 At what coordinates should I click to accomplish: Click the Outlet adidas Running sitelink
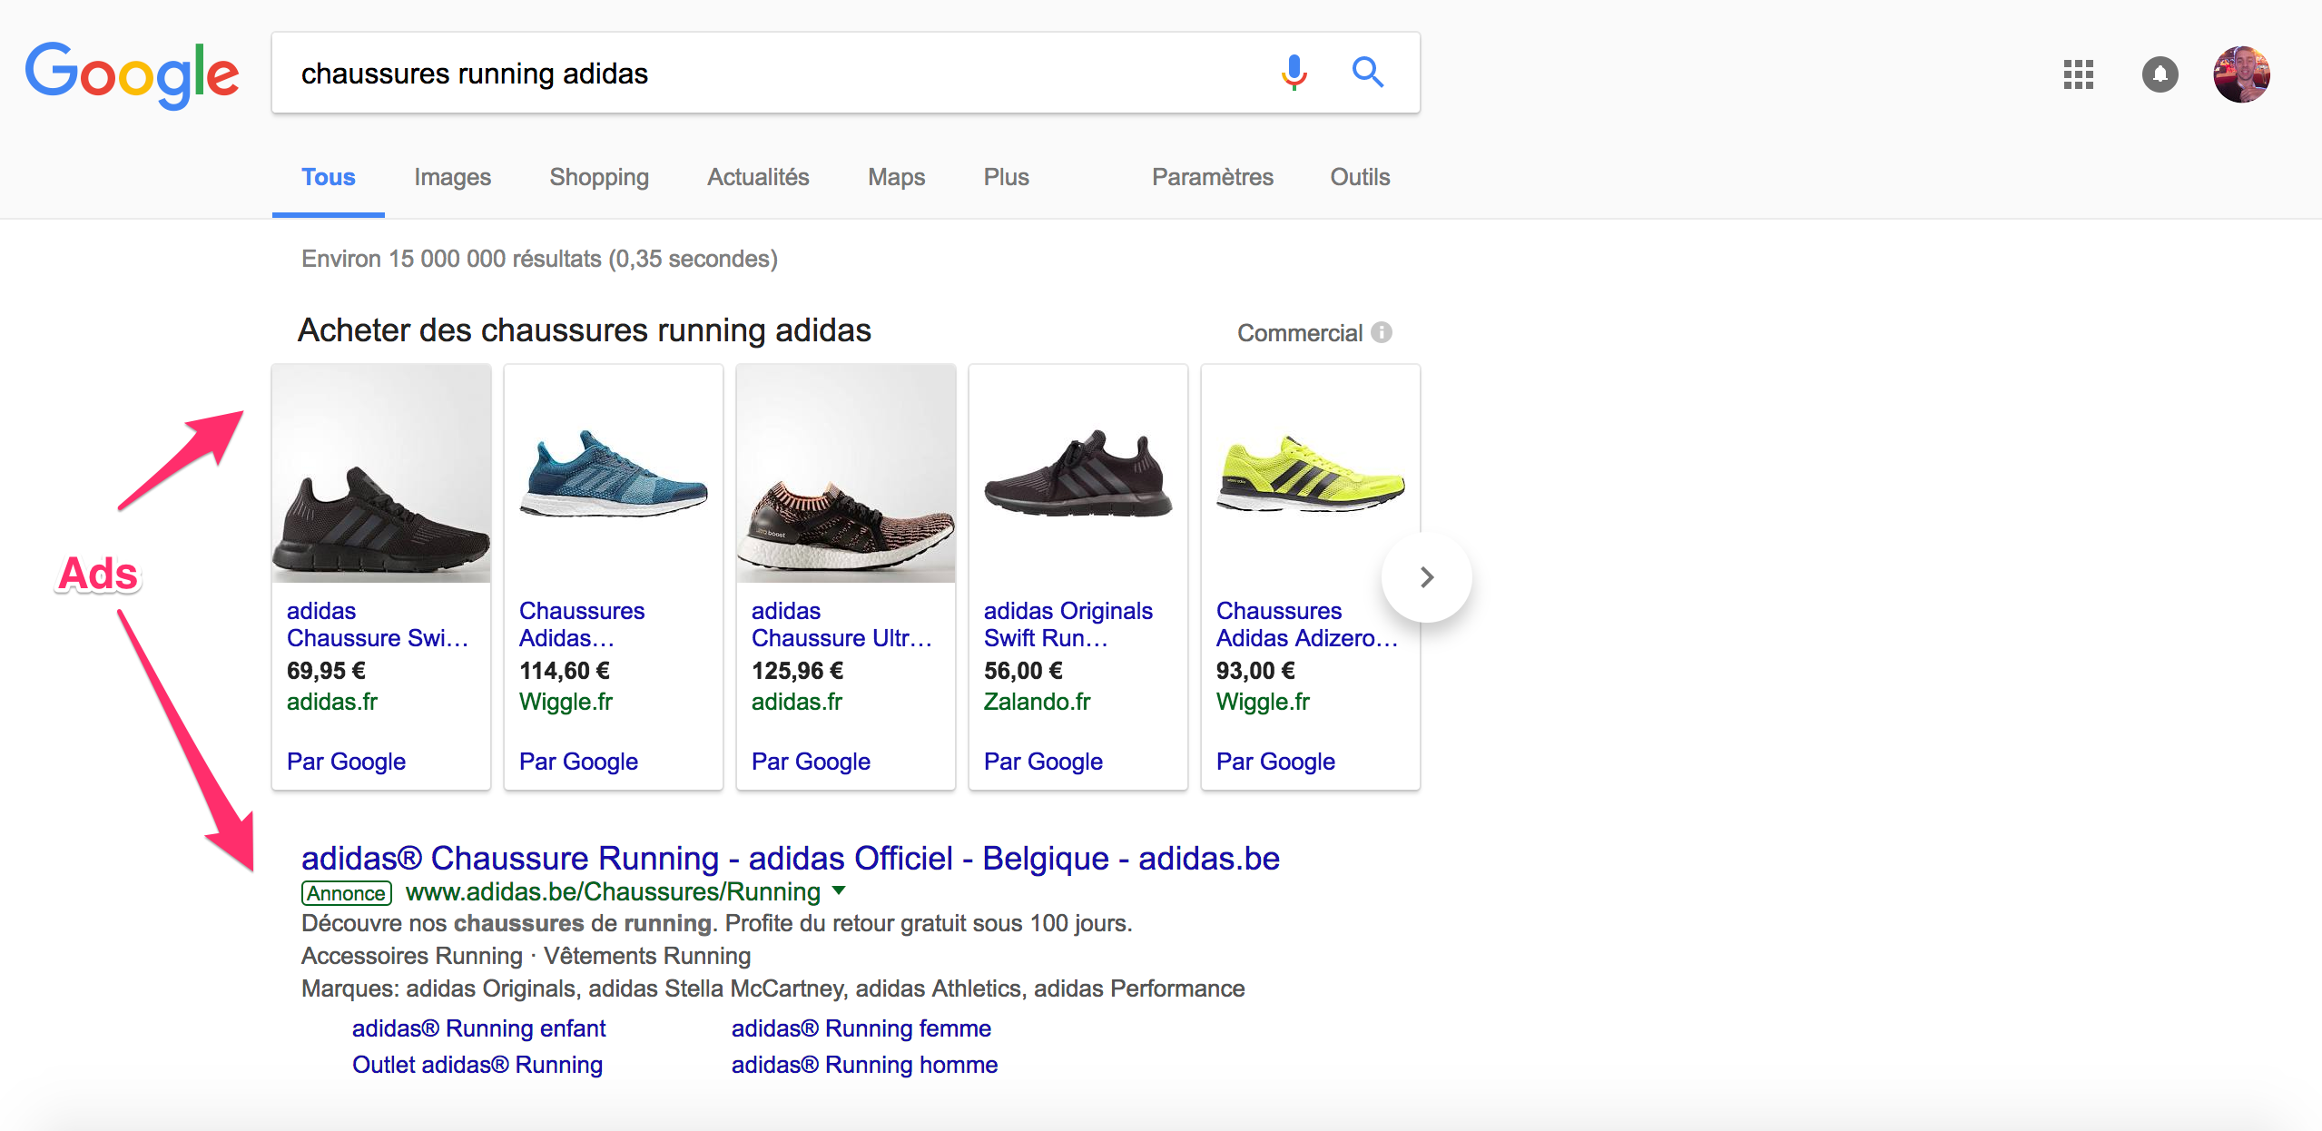point(477,1065)
